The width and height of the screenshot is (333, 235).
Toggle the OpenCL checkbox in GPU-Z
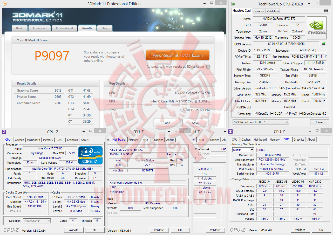pos(256,114)
